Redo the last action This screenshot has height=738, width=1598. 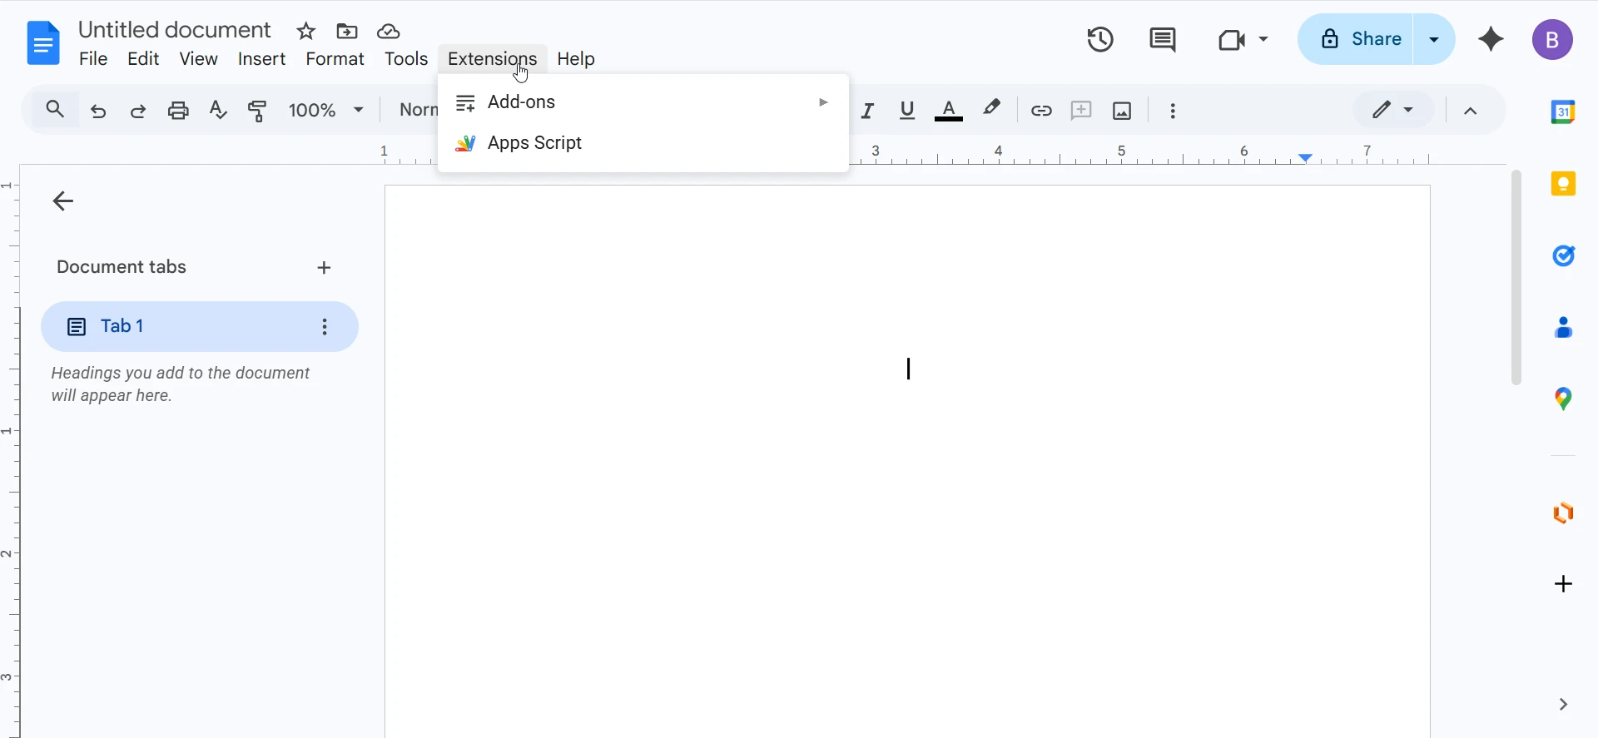138,111
